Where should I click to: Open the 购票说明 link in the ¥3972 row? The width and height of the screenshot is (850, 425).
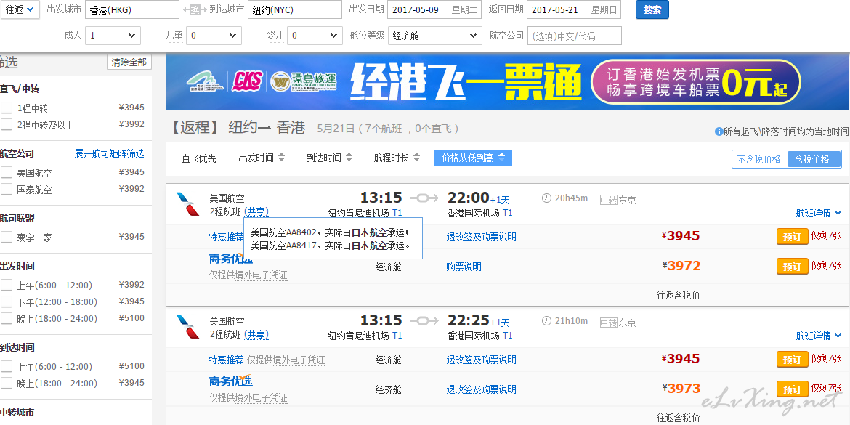coord(464,267)
